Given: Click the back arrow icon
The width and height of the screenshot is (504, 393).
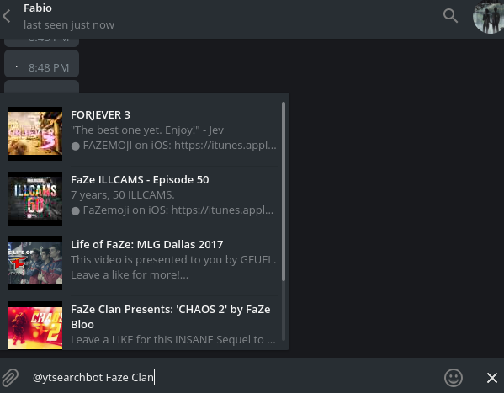Looking at the screenshot, I should coord(7,16).
